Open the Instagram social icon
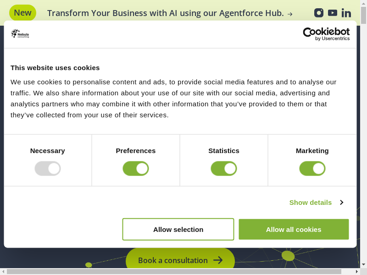The width and height of the screenshot is (367, 275). [x=319, y=13]
